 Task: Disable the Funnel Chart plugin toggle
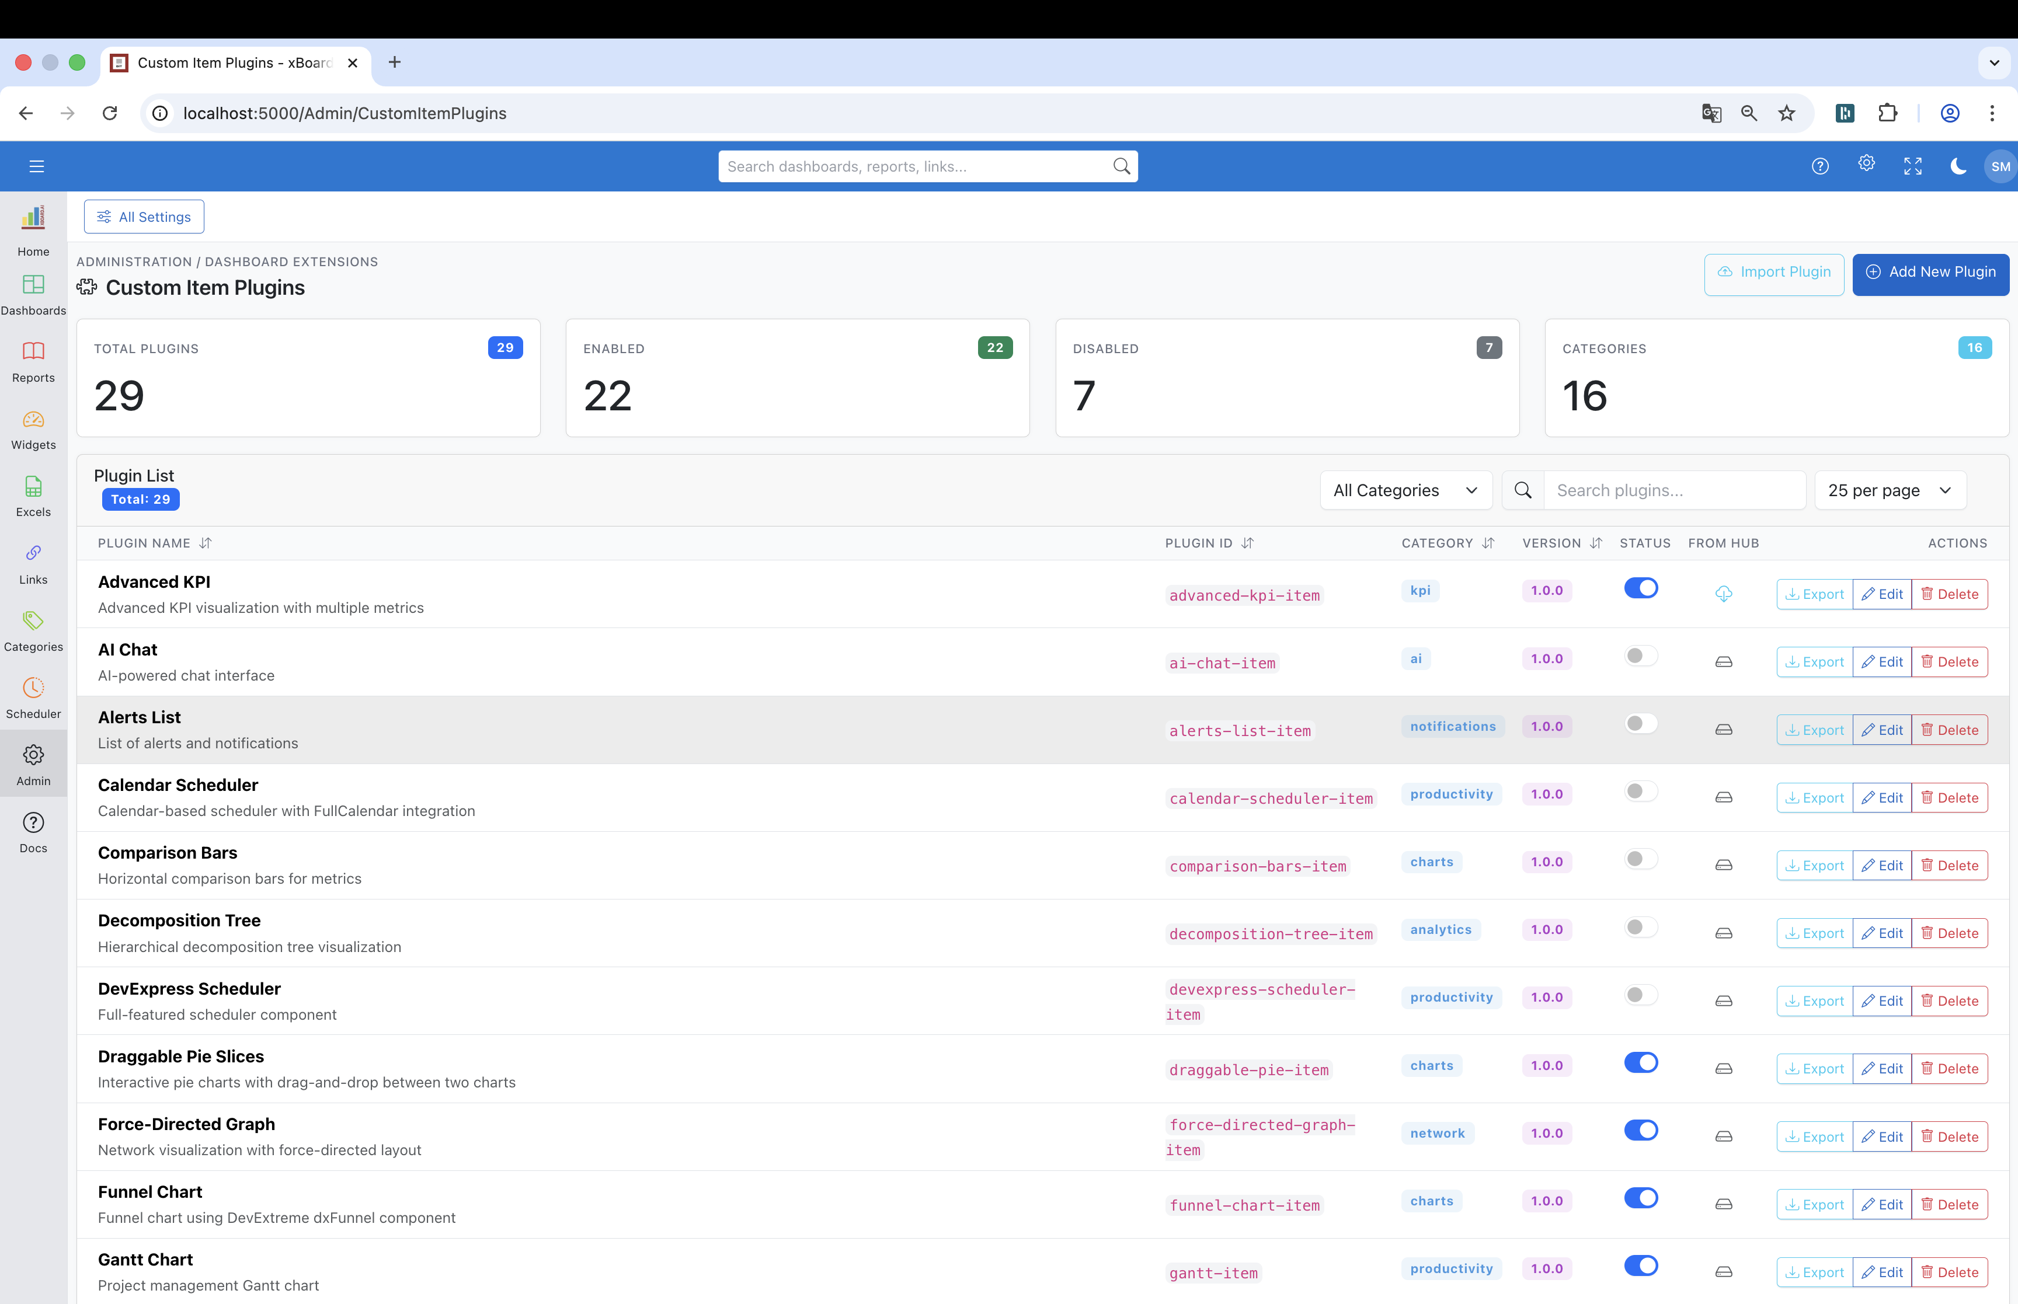(1641, 1197)
